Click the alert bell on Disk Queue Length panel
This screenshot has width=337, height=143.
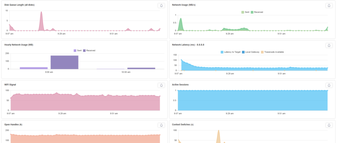[x=161, y=6]
